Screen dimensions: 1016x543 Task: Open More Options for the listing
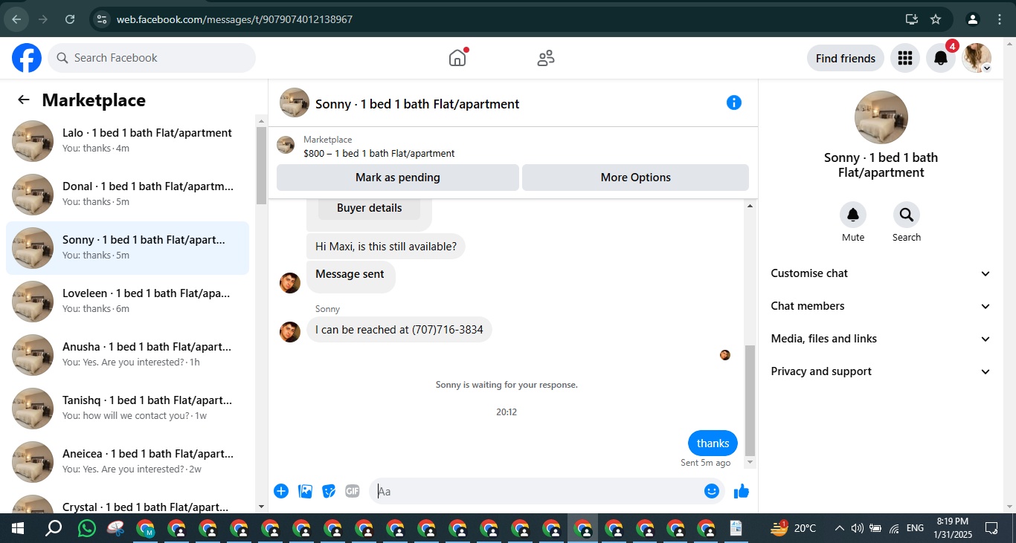(x=635, y=178)
